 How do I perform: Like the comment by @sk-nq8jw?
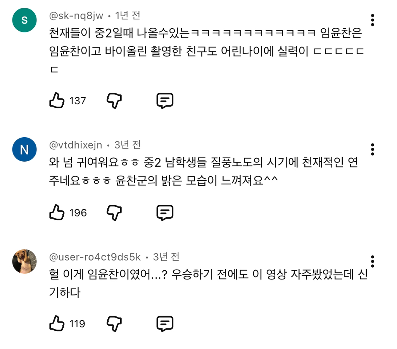tap(57, 101)
